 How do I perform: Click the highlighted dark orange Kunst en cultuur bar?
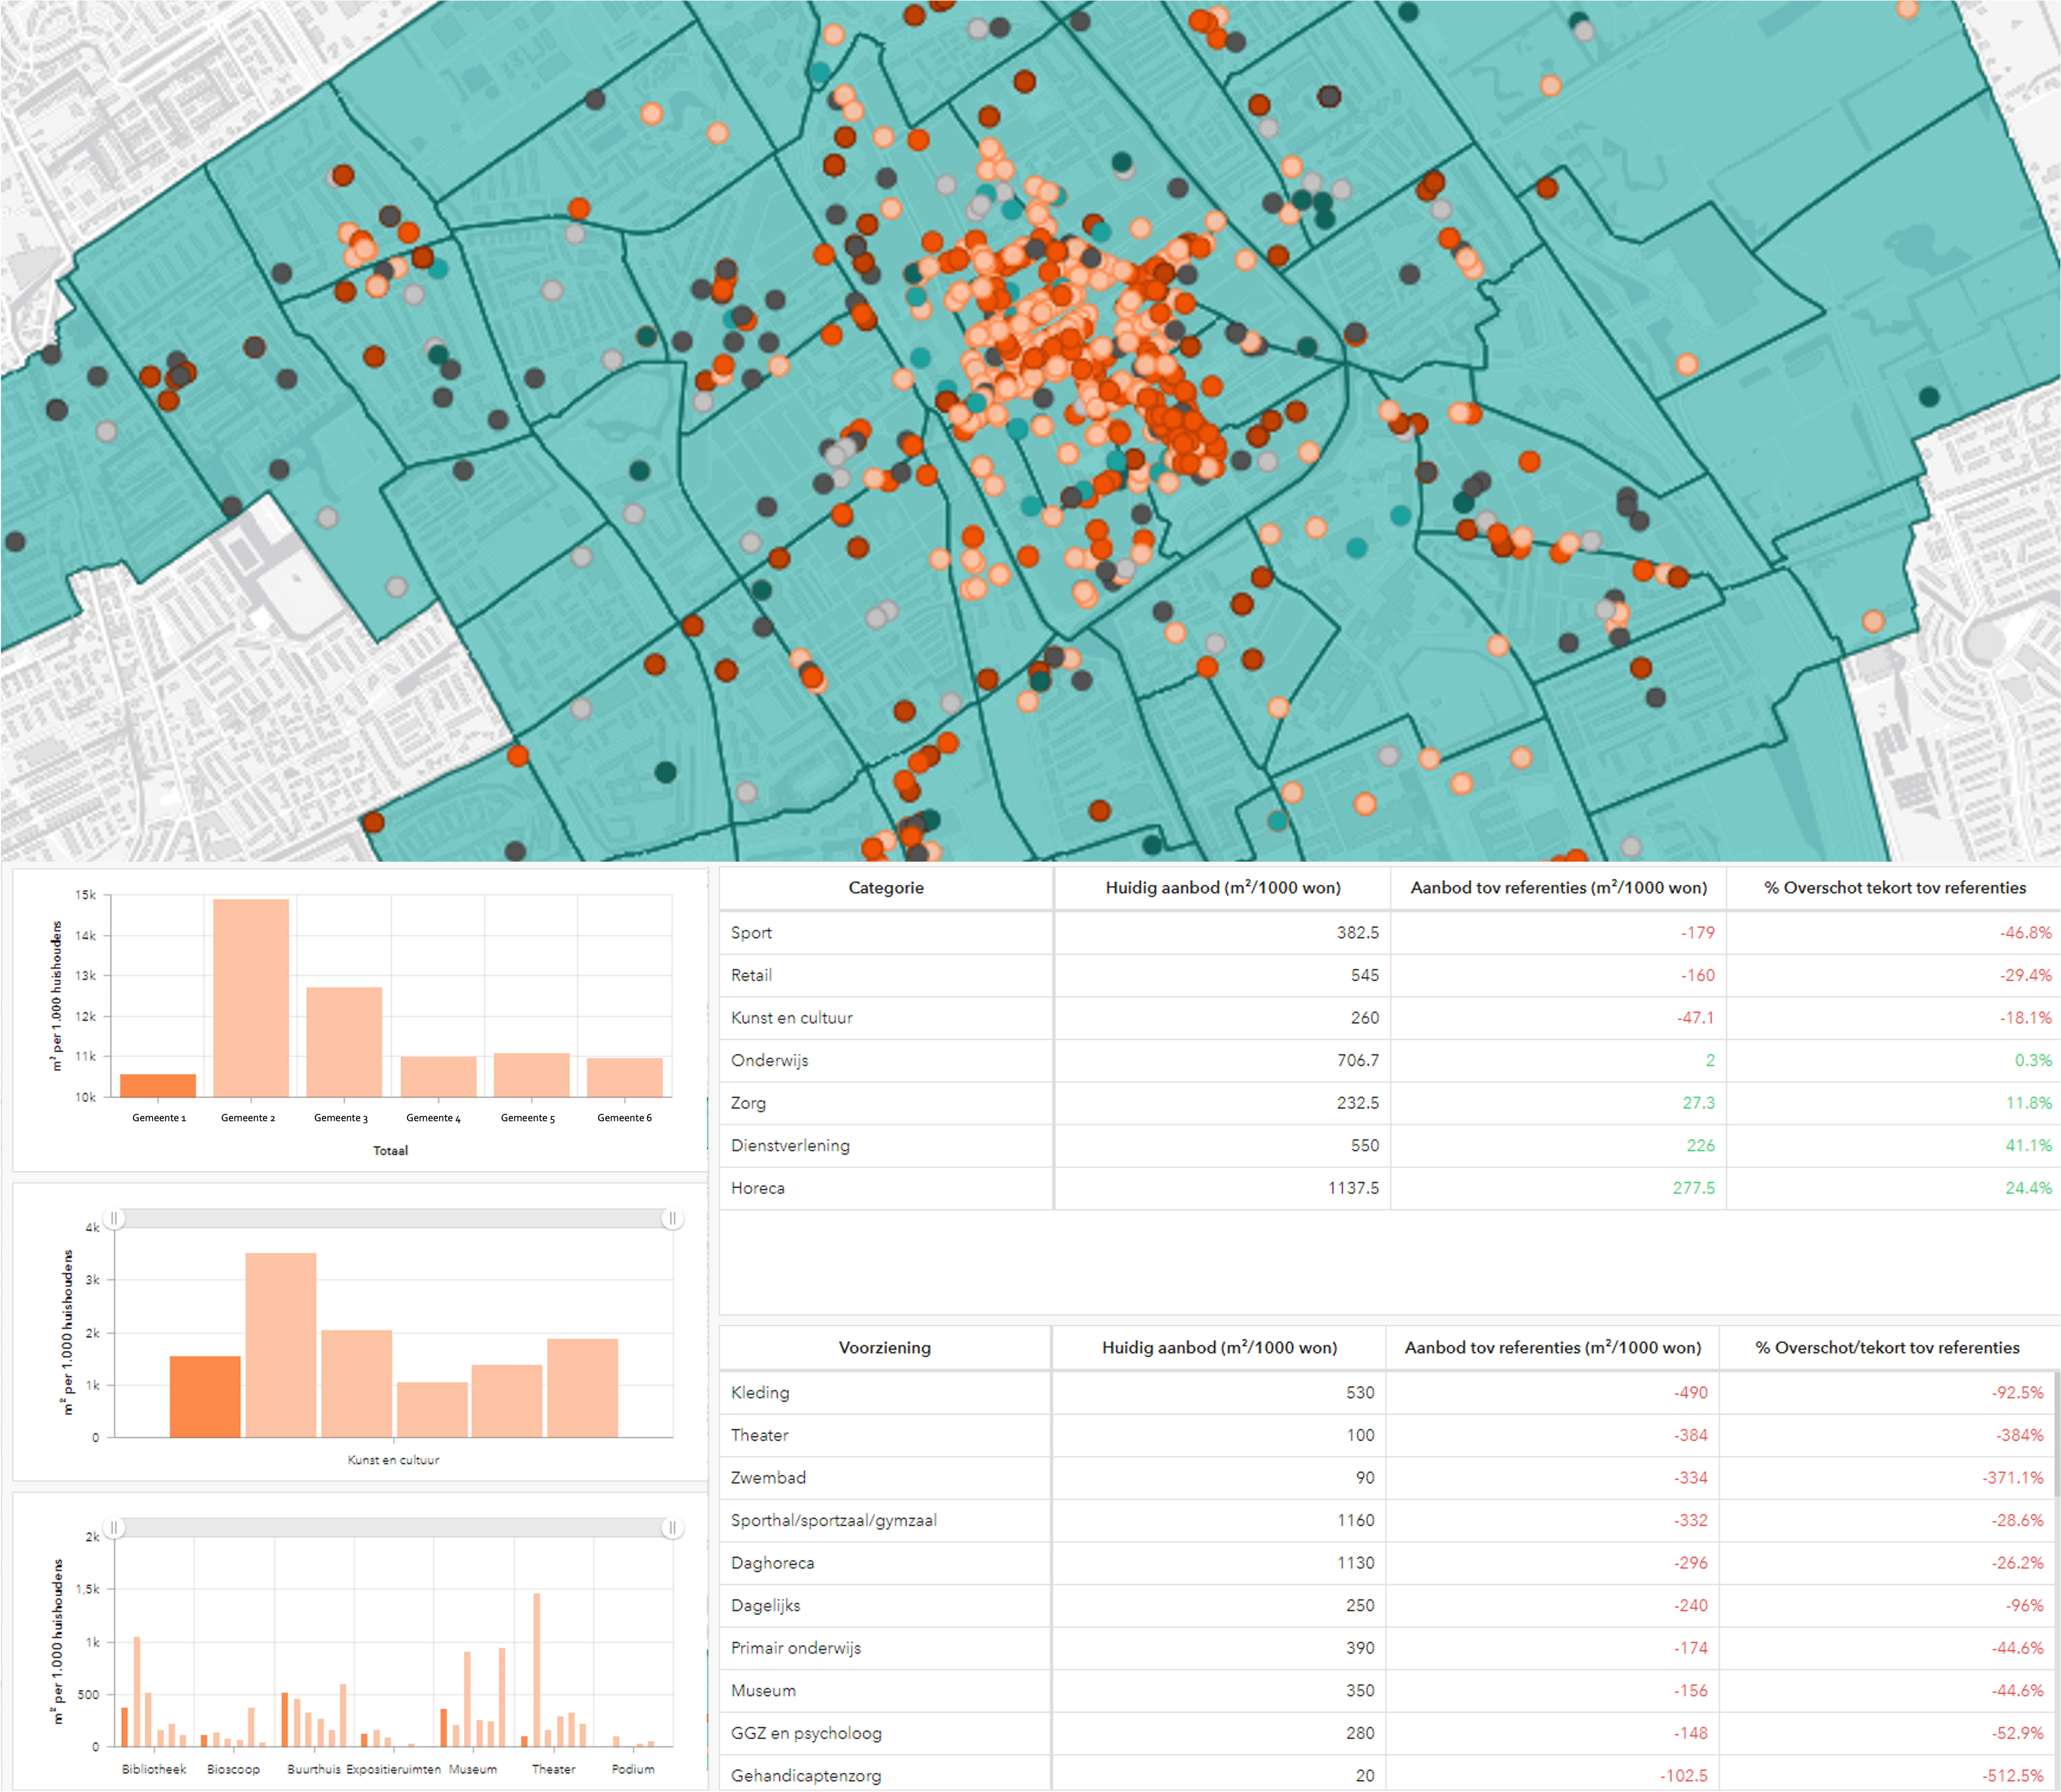pos(205,1397)
